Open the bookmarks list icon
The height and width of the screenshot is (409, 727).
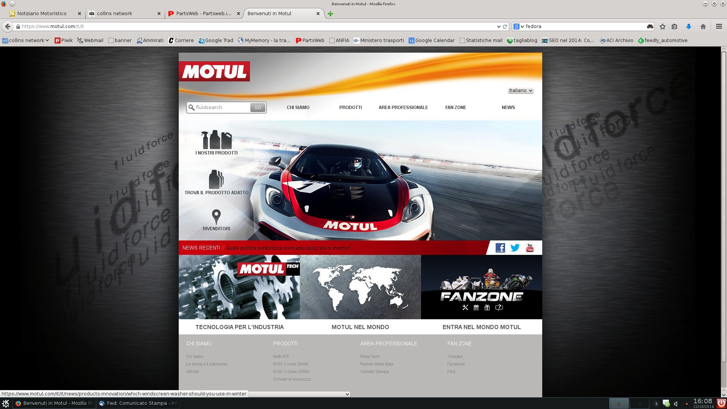point(674,27)
